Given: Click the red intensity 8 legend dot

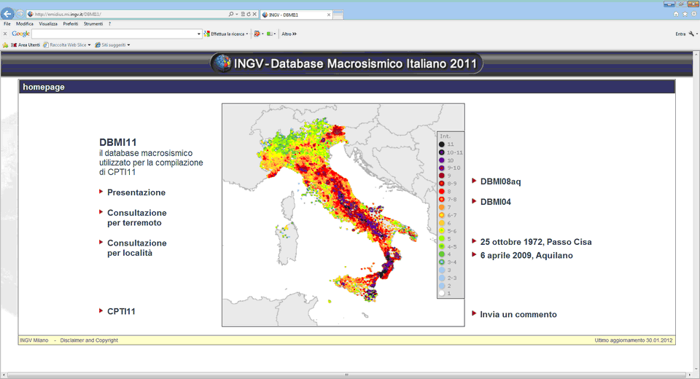Looking at the screenshot, I should click(x=442, y=192).
